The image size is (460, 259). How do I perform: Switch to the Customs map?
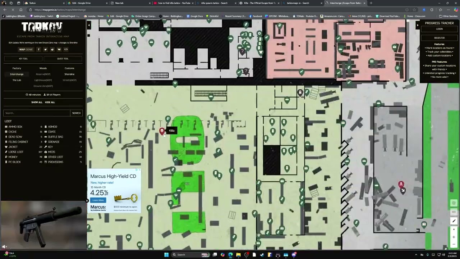click(x=69, y=68)
